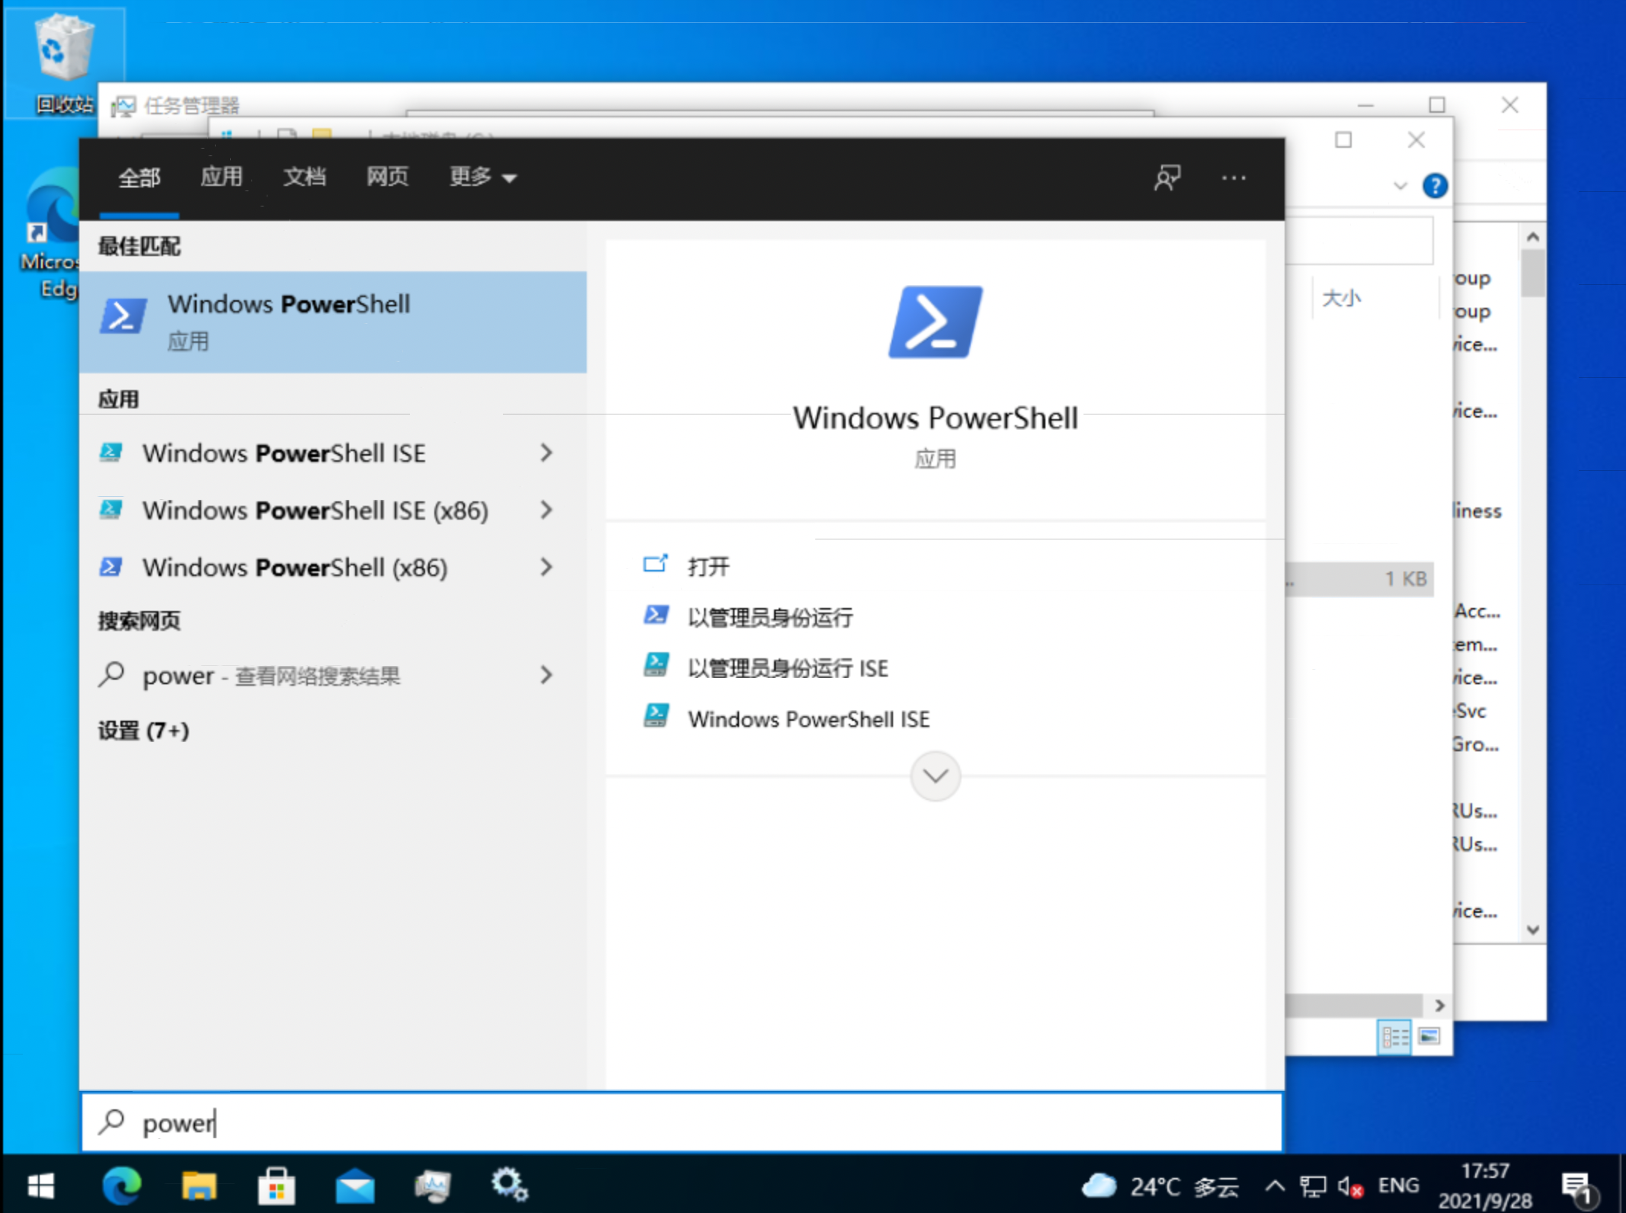Click 打开 to launch PowerShell
This screenshot has height=1213, width=1626.
coord(708,566)
